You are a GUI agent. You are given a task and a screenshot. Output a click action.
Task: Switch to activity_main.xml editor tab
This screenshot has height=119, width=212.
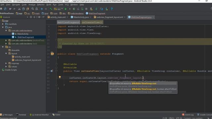(58, 17)
